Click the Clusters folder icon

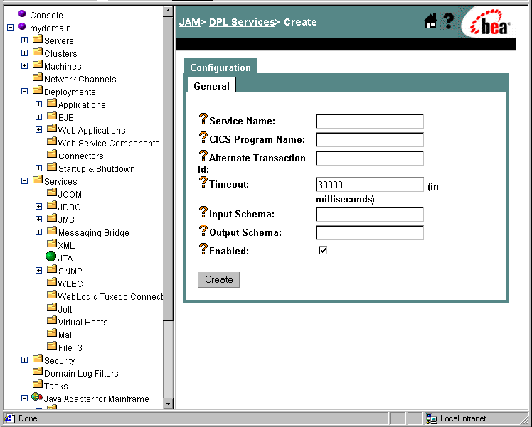point(38,52)
